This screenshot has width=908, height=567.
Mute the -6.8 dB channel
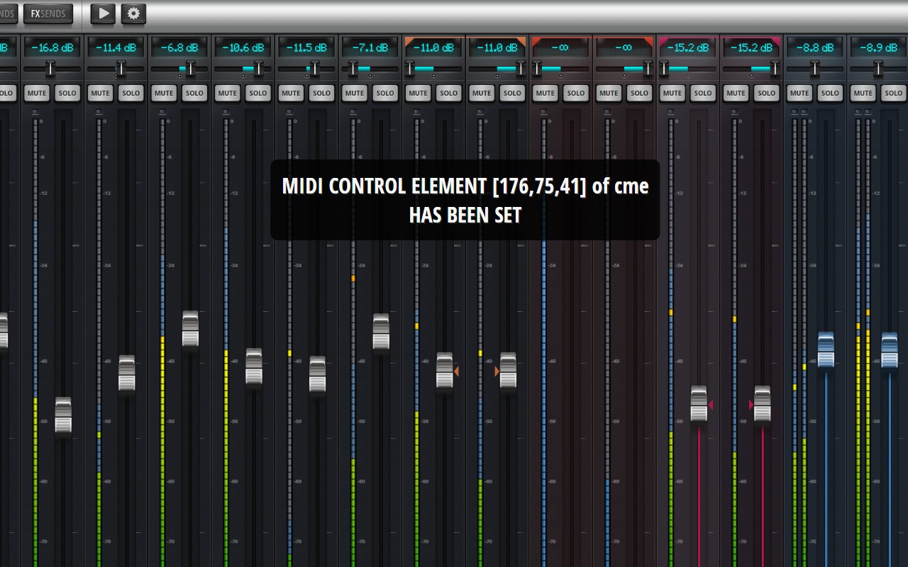tap(164, 93)
